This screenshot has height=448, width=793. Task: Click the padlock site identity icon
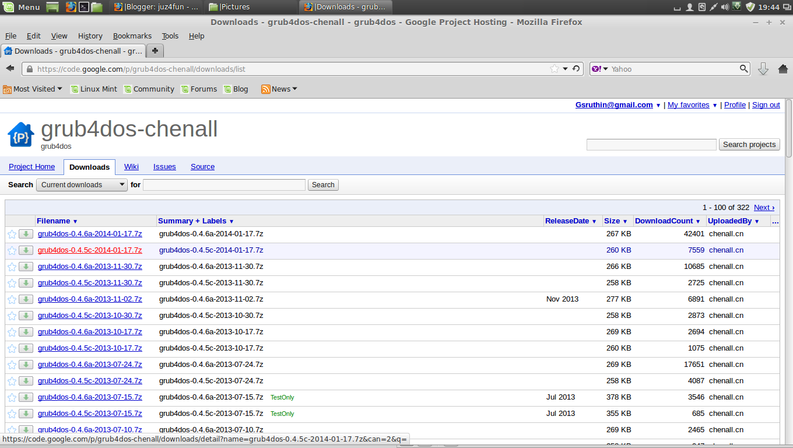(x=30, y=69)
